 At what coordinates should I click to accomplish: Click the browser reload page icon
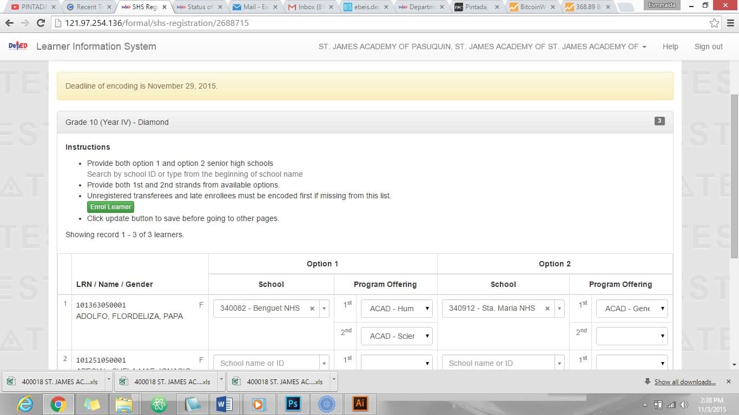[41, 23]
